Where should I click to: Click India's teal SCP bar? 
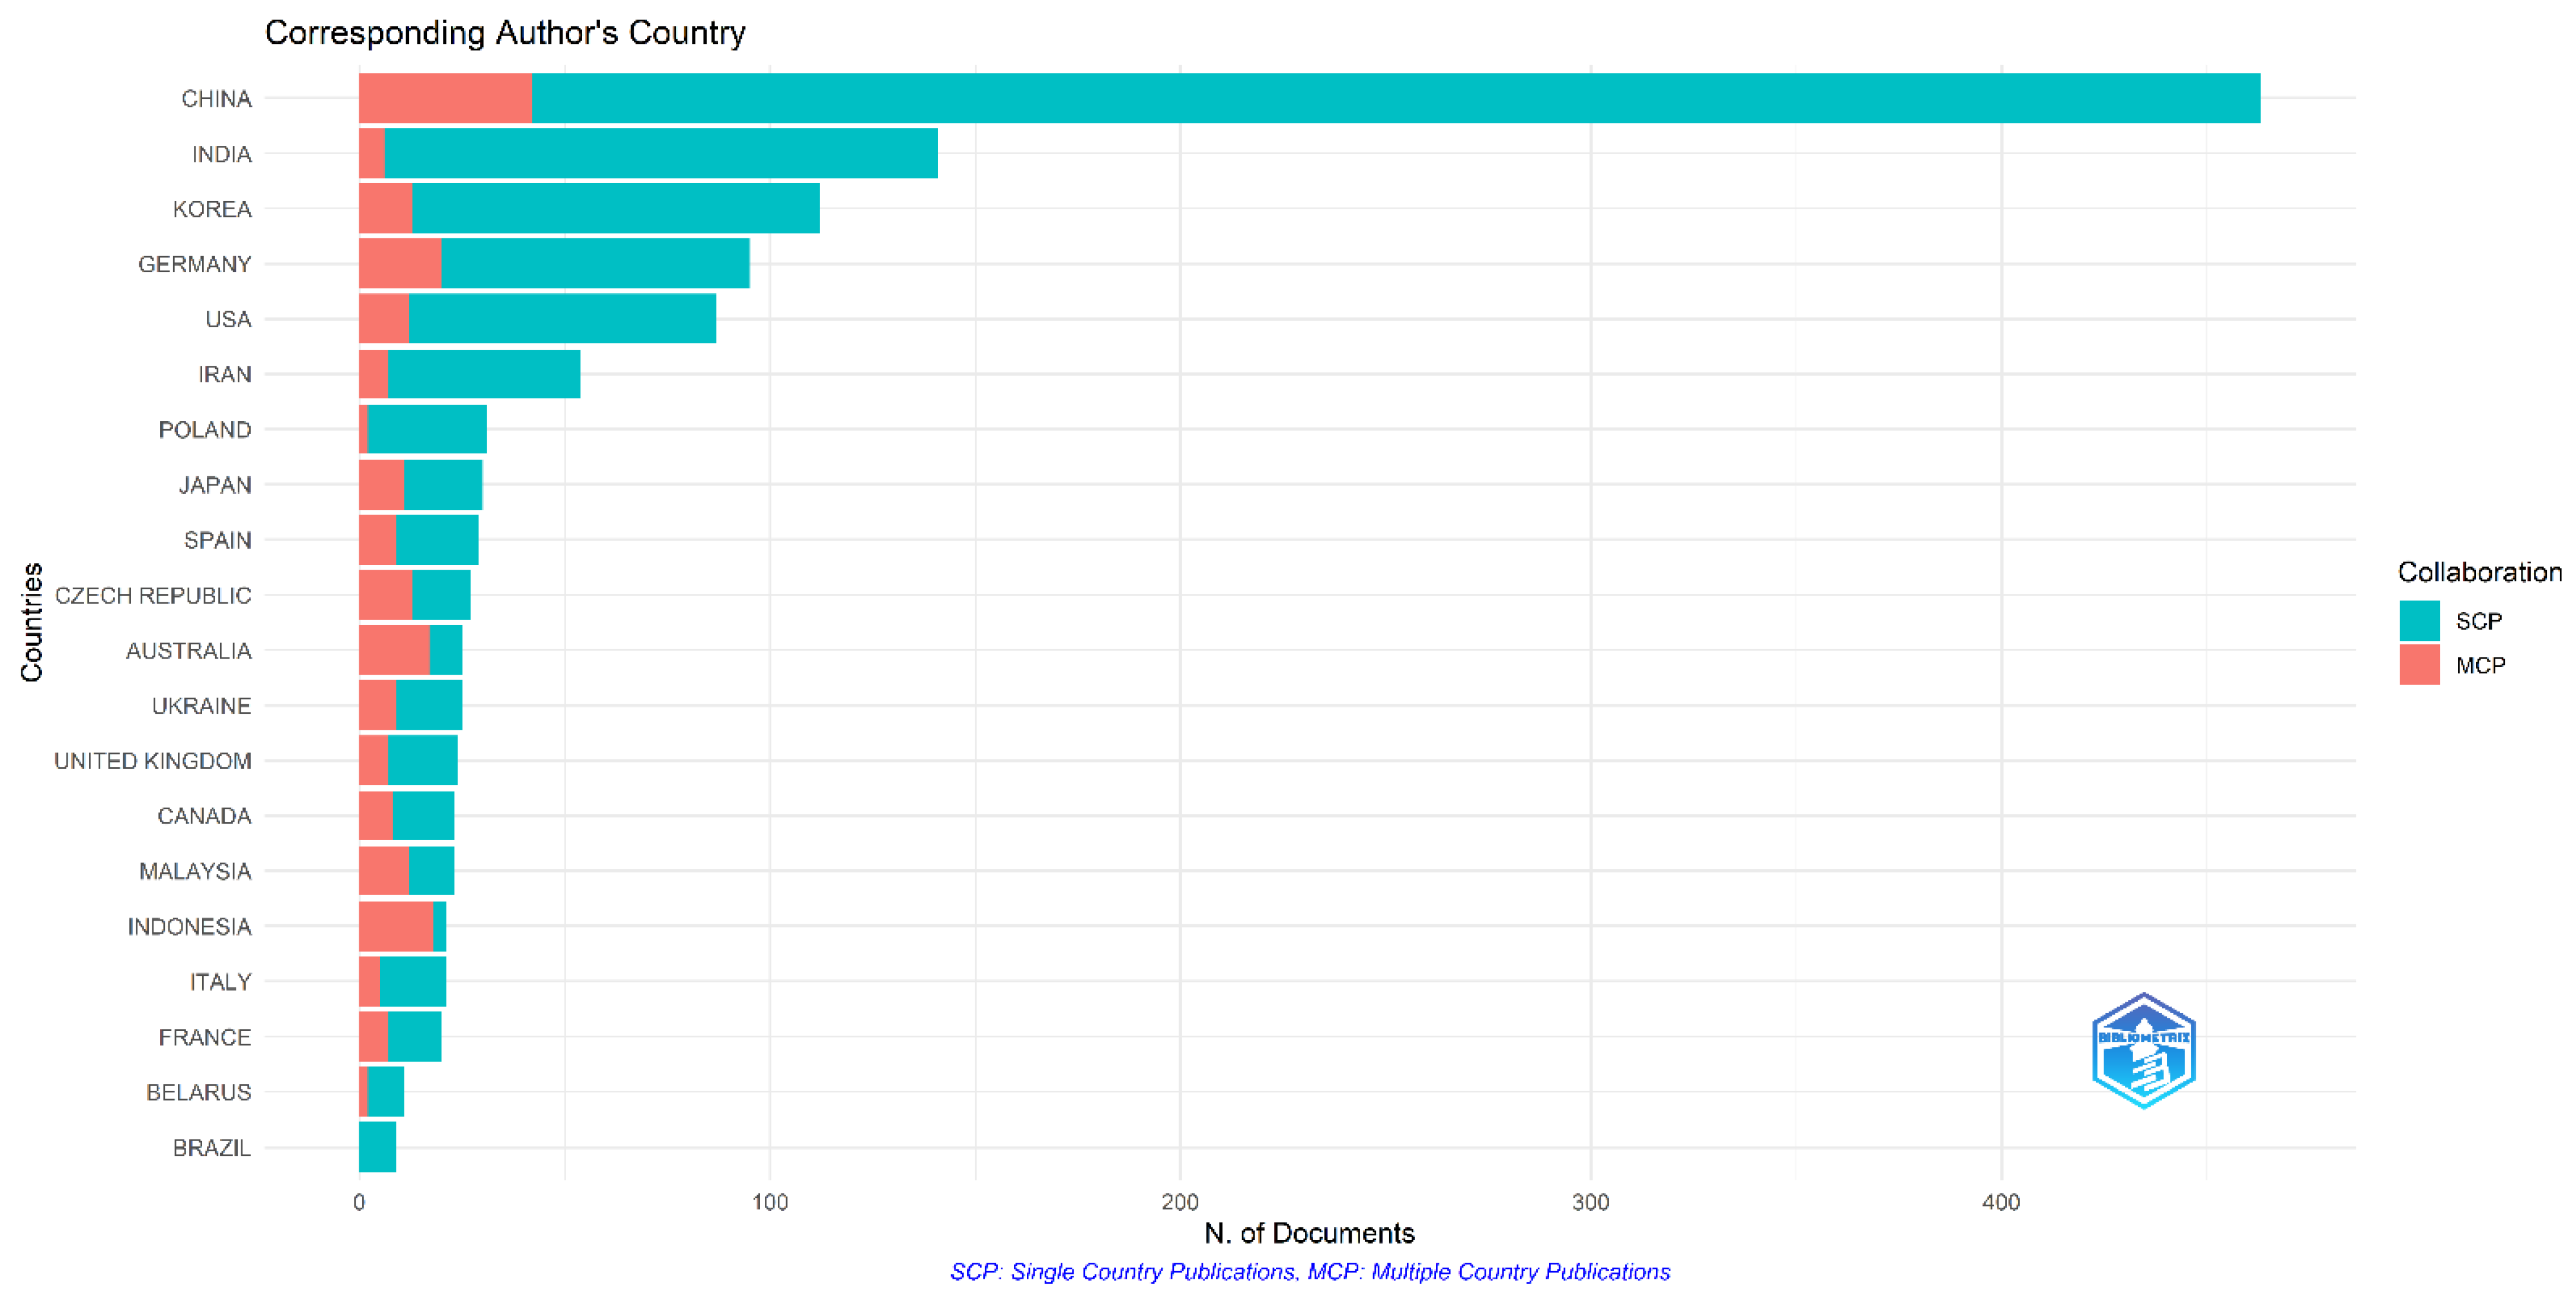pyautogui.click(x=660, y=153)
